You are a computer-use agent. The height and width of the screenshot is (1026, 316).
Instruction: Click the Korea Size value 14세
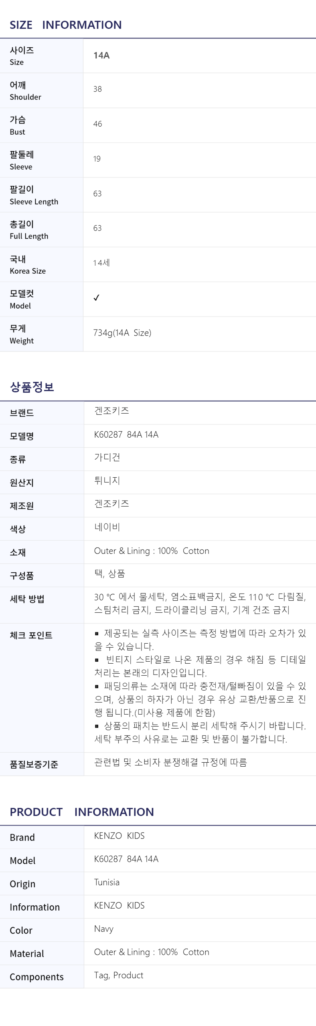(x=101, y=263)
